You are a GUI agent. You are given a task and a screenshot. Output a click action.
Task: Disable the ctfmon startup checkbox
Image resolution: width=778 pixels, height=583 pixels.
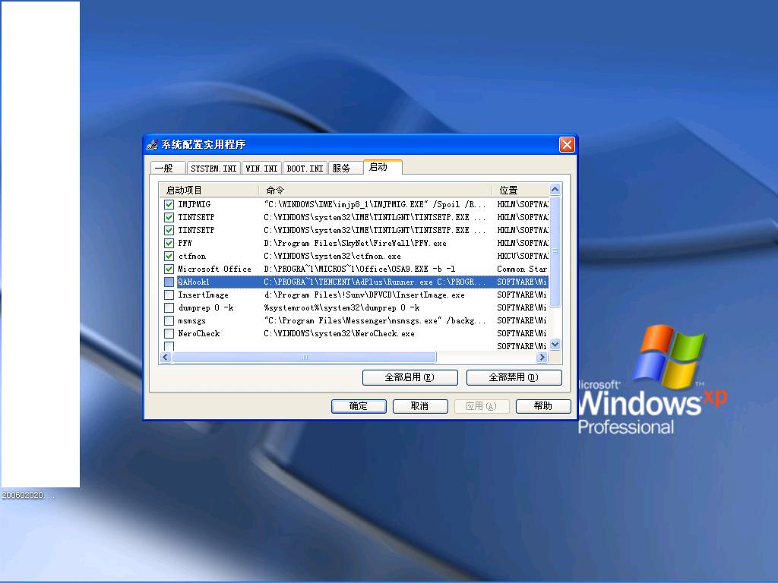169,256
